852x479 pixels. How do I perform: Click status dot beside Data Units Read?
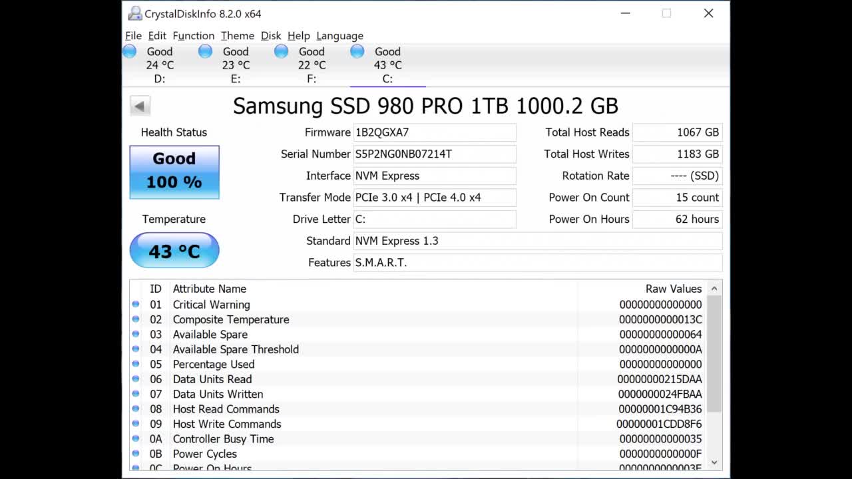pyautogui.click(x=136, y=379)
